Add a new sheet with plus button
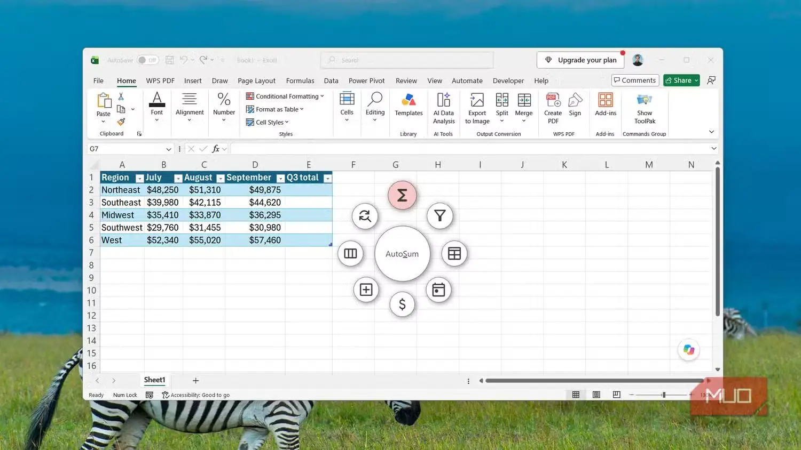 click(195, 380)
